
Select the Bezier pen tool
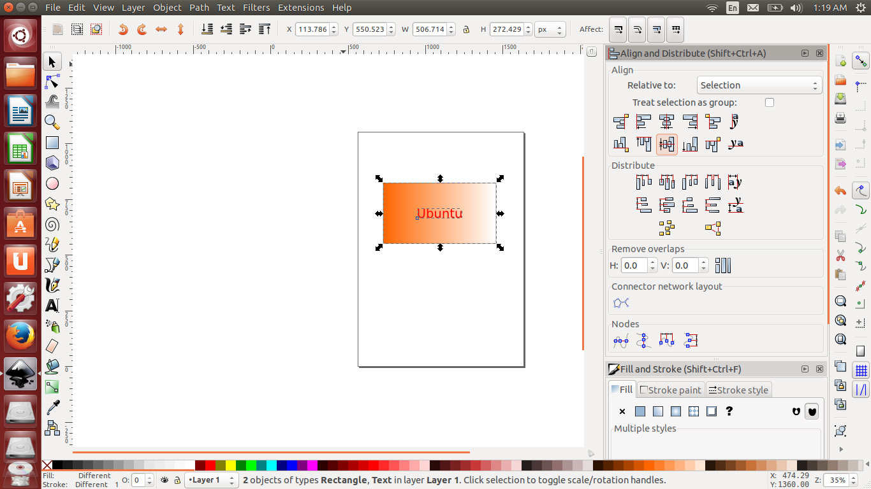(52, 264)
